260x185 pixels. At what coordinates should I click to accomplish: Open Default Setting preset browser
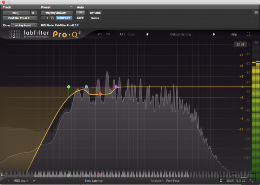[181, 34]
